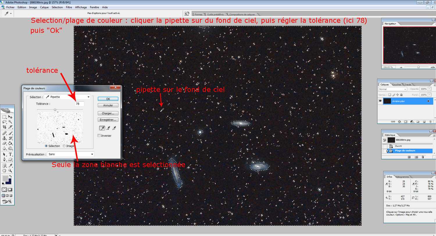The height and width of the screenshot is (236, 436).
Task: Enable the Inverser checkbox
Action: 99,136
